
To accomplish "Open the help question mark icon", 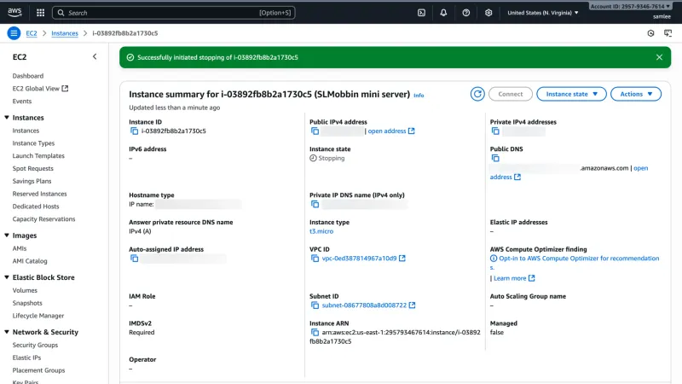I will point(465,13).
